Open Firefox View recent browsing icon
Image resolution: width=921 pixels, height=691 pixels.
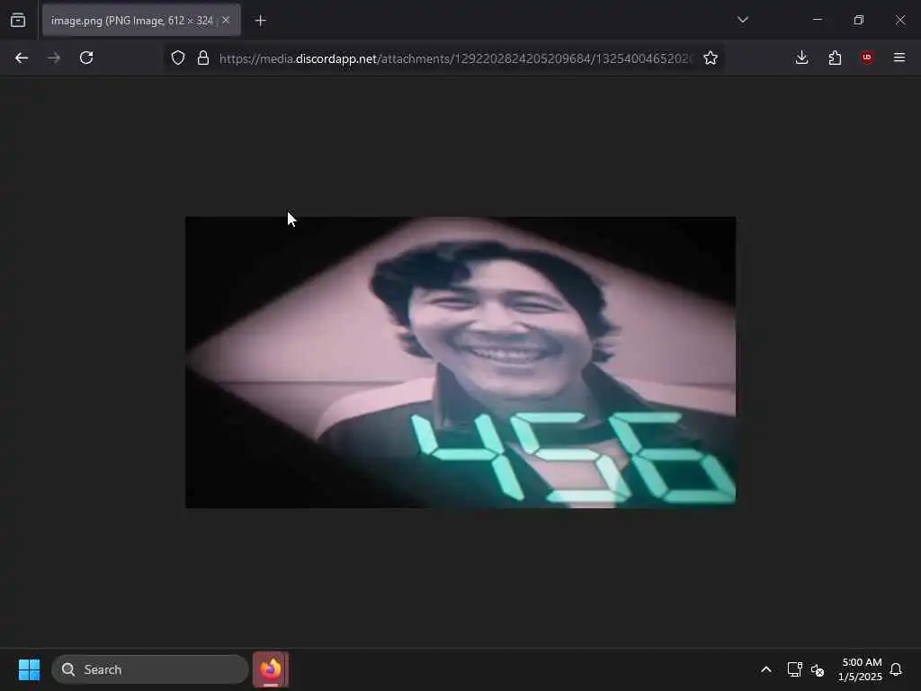(x=18, y=20)
